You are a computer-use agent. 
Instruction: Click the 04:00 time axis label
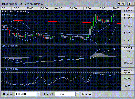[59, 8]
